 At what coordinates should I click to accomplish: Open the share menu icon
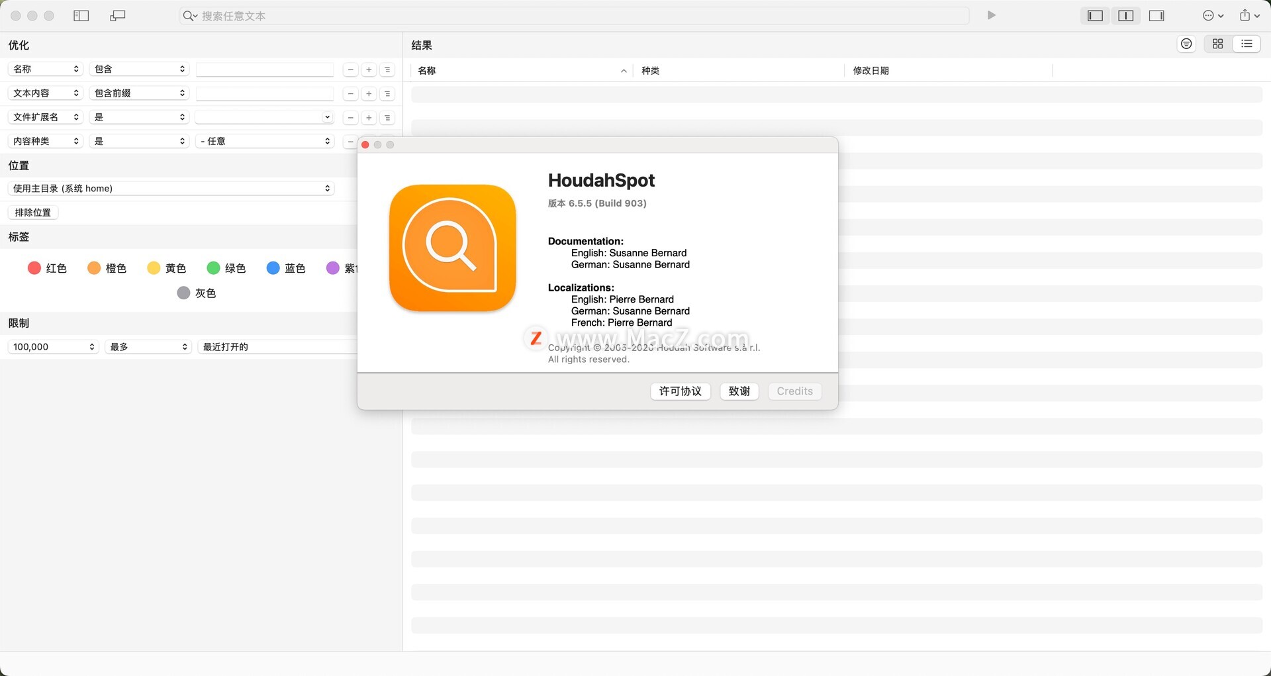pos(1249,16)
